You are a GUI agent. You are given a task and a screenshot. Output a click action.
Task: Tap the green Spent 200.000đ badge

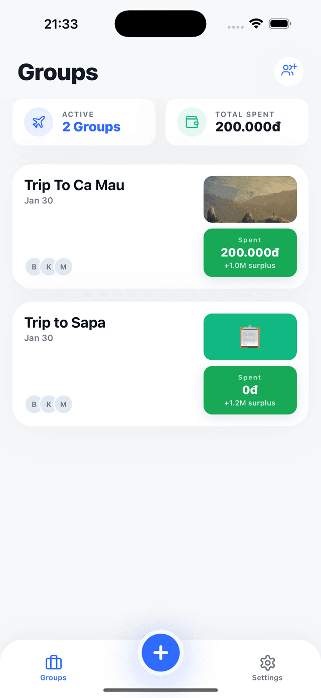(x=250, y=252)
